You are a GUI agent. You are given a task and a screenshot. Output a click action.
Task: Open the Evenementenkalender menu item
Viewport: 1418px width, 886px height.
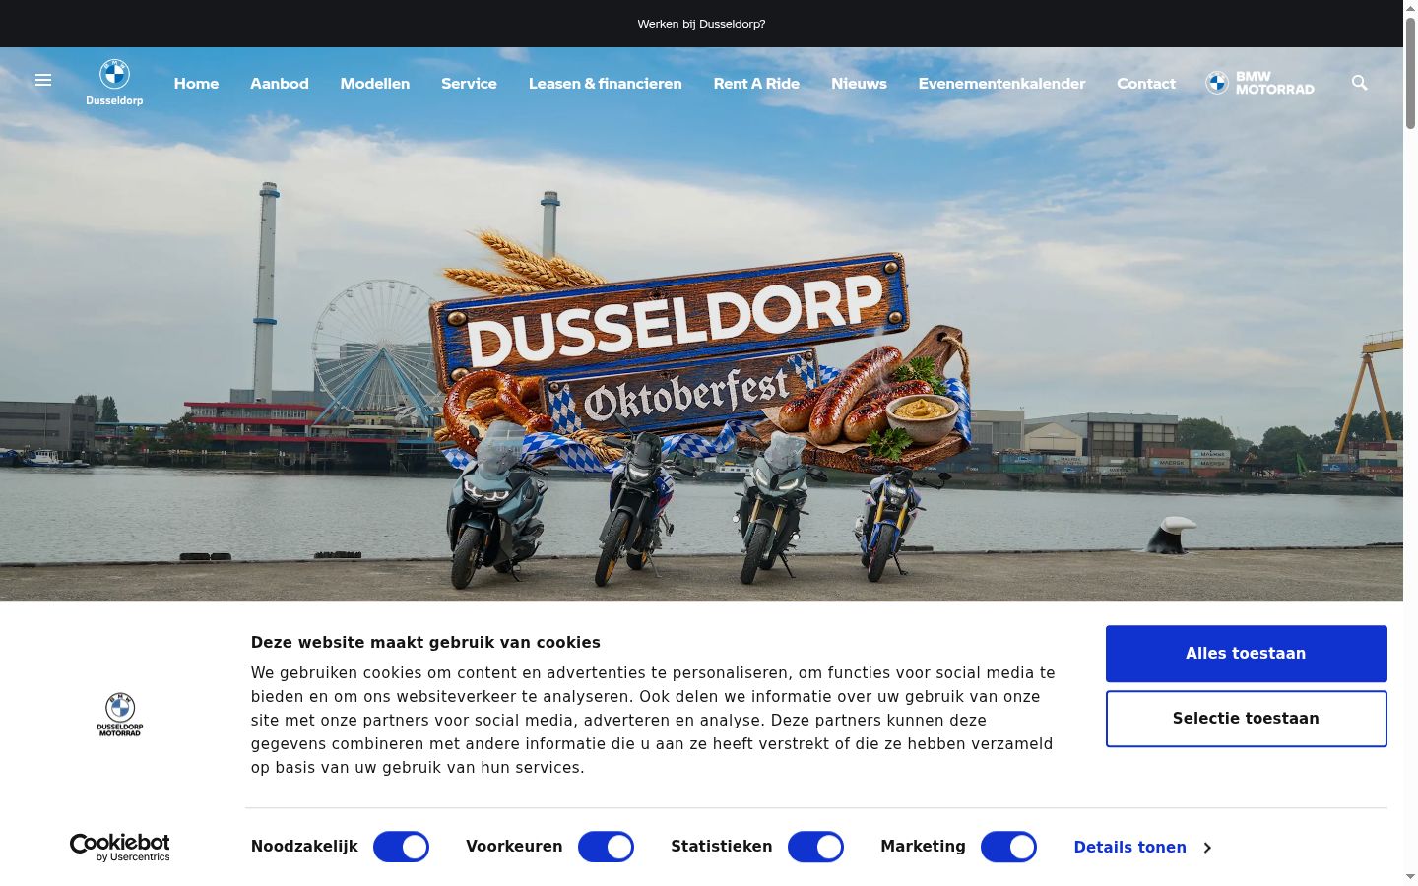(x=1001, y=84)
